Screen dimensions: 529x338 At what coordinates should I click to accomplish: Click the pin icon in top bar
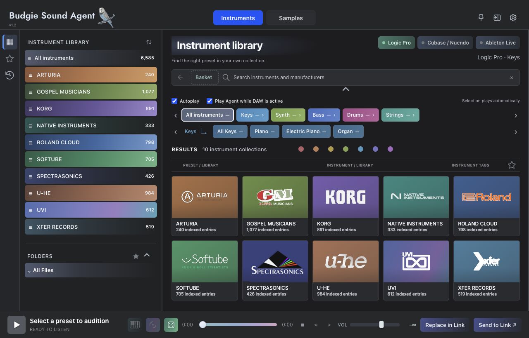point(481,18)
